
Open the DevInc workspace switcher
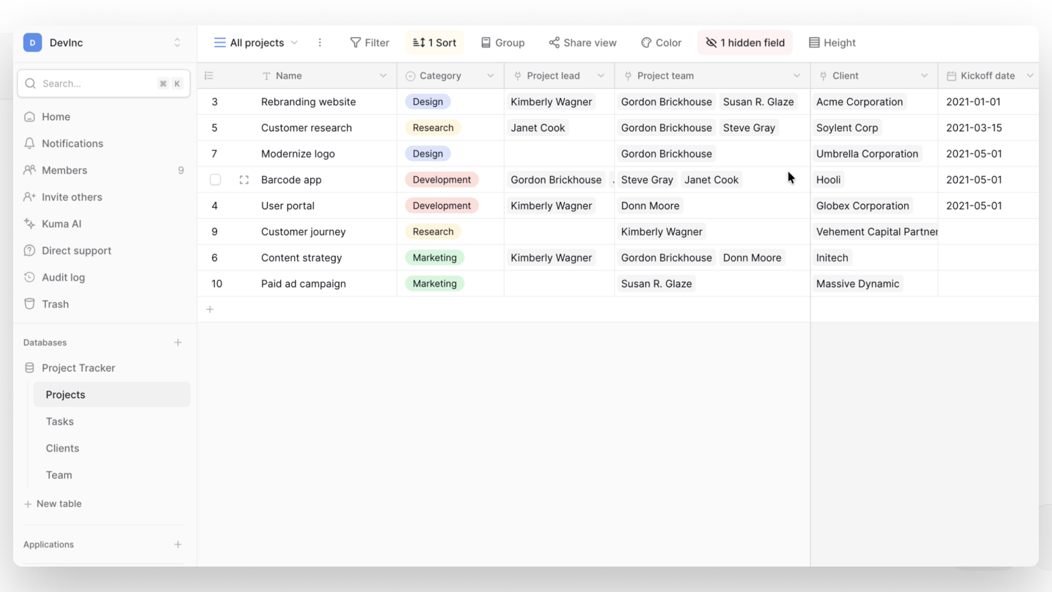177,43
